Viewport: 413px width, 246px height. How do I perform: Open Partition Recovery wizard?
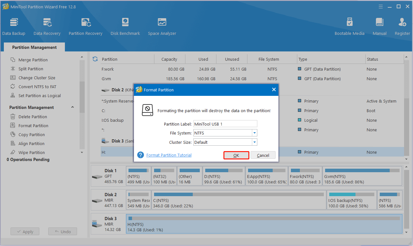click(x=85, y=27)
